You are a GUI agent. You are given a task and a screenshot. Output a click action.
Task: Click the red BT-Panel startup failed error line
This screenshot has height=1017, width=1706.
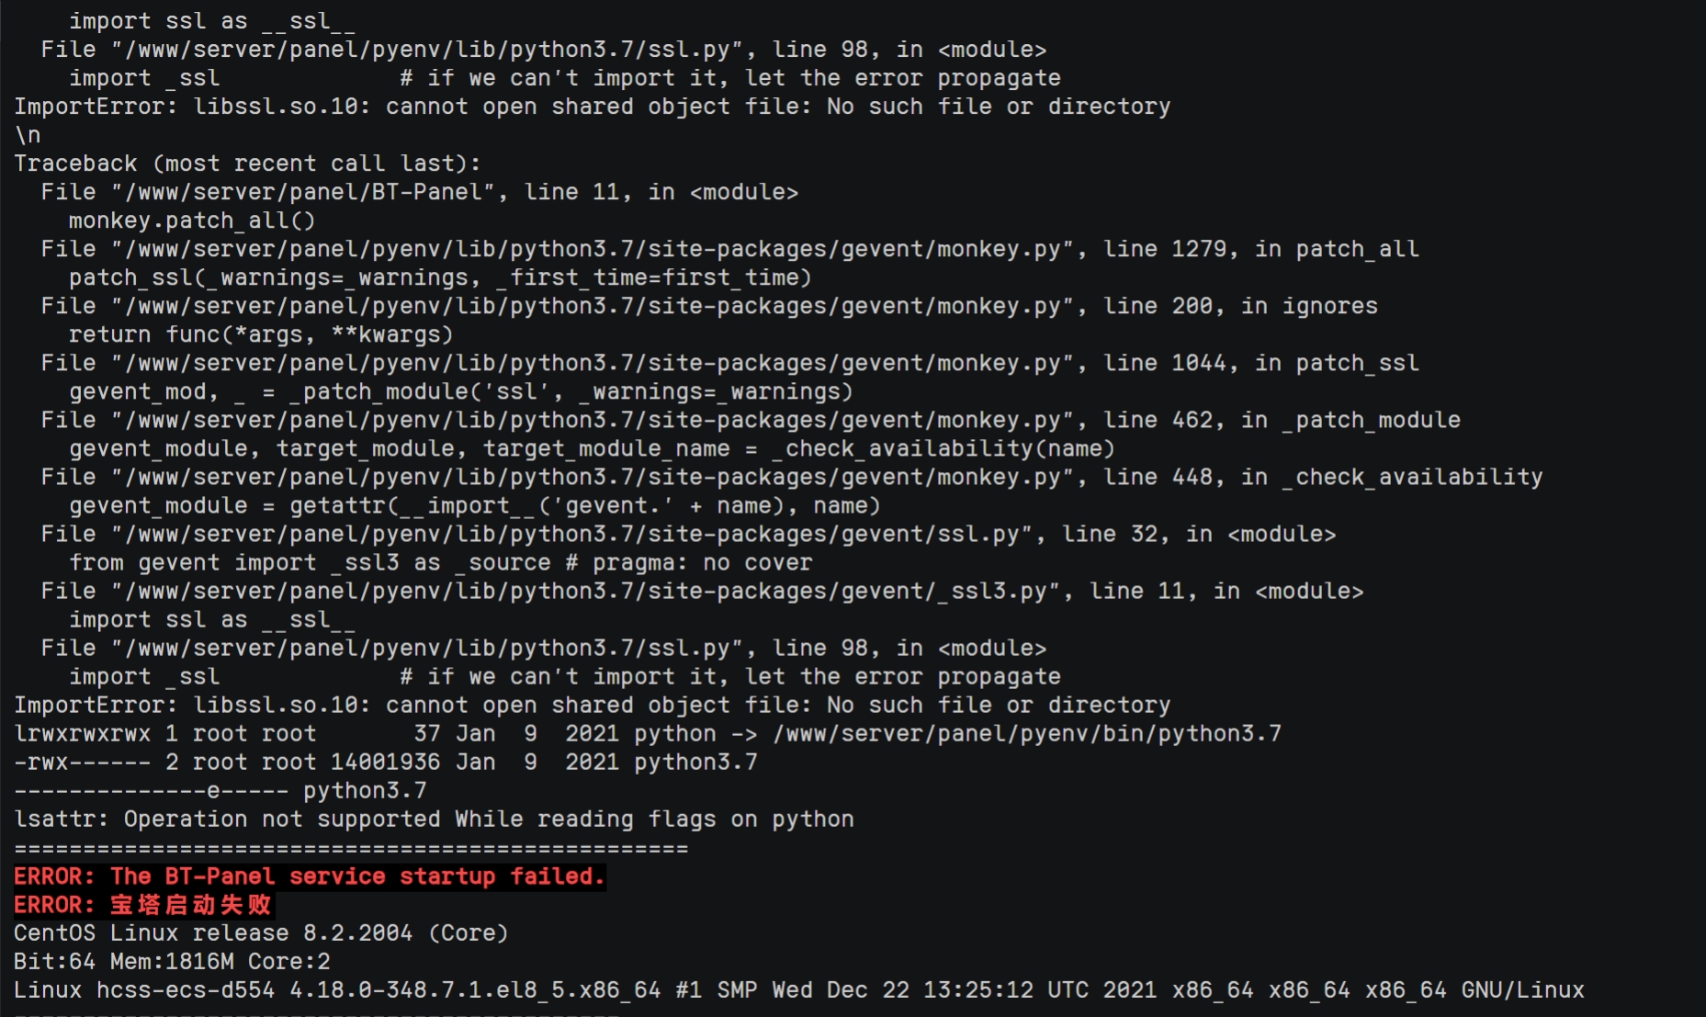point(310,876)
